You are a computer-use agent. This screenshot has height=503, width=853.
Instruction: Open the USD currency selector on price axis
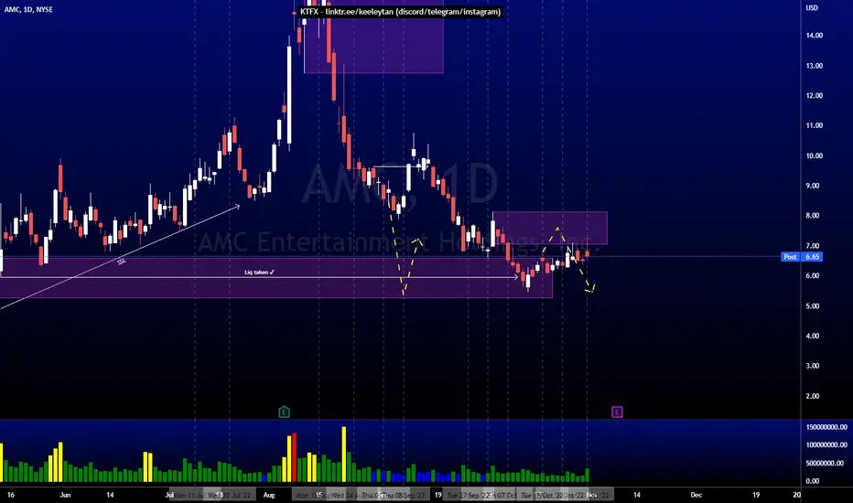[812, 7]
